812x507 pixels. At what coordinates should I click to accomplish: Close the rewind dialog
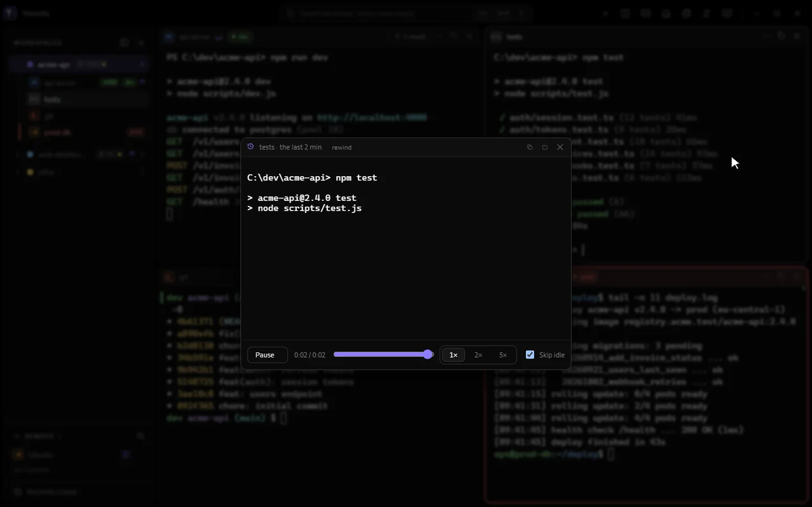(x=560, y=147)
